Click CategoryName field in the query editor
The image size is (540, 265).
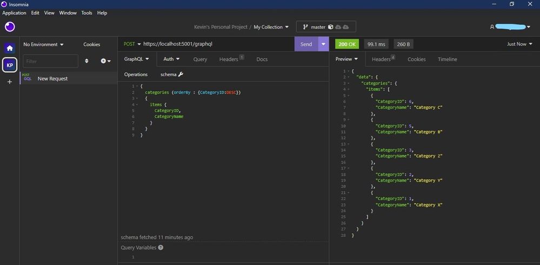(169, 117)
